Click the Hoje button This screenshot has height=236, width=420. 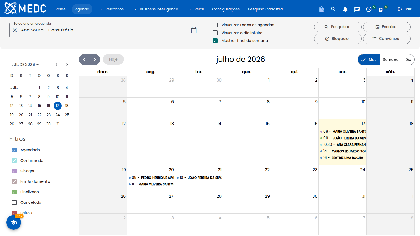pos(113,60)
